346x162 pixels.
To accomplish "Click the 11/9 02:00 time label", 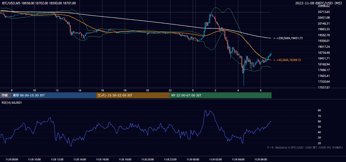I will [216, 160].
